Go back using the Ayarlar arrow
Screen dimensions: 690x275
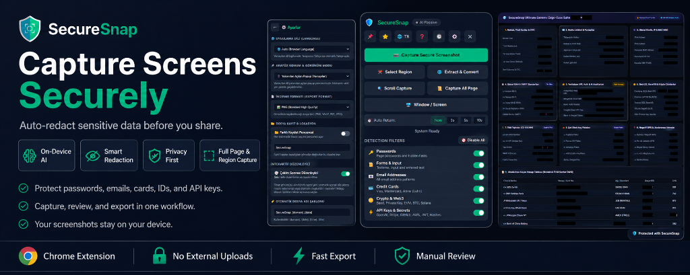275,28
